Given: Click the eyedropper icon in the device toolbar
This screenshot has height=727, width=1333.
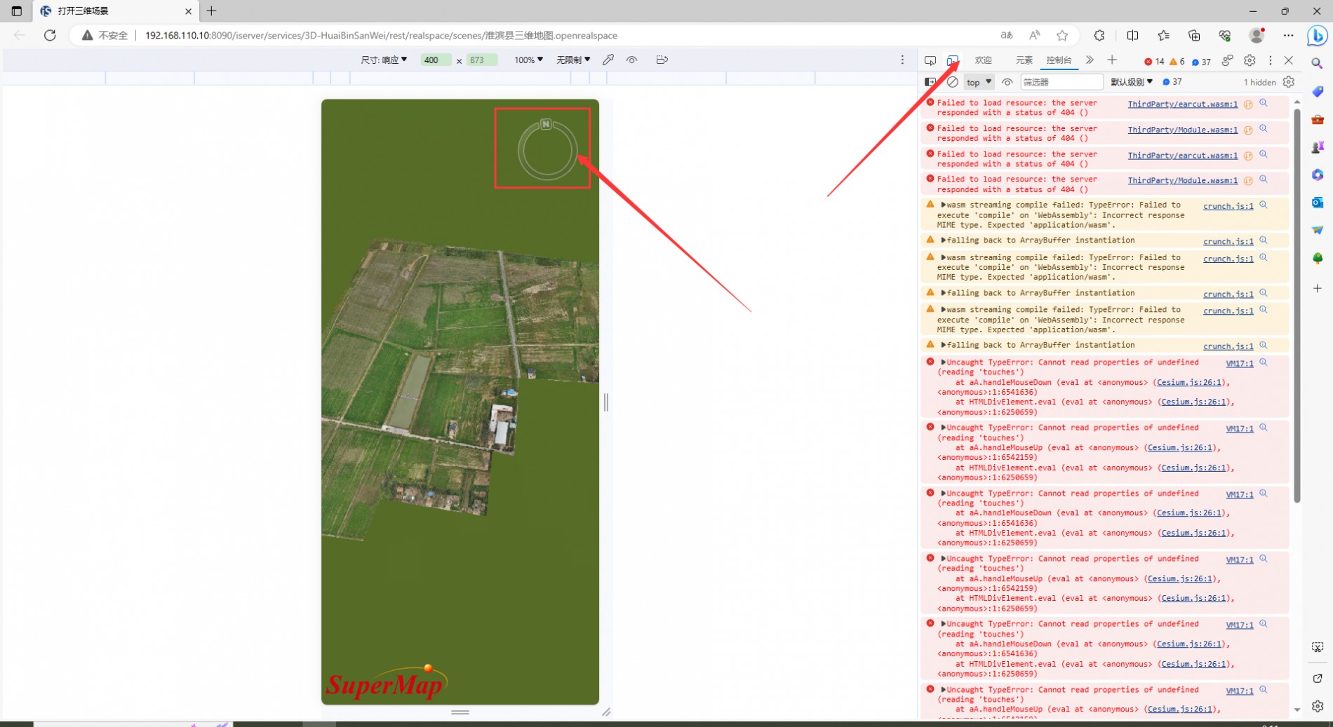Looking at the screenshot, I should (x=608, y=60).
